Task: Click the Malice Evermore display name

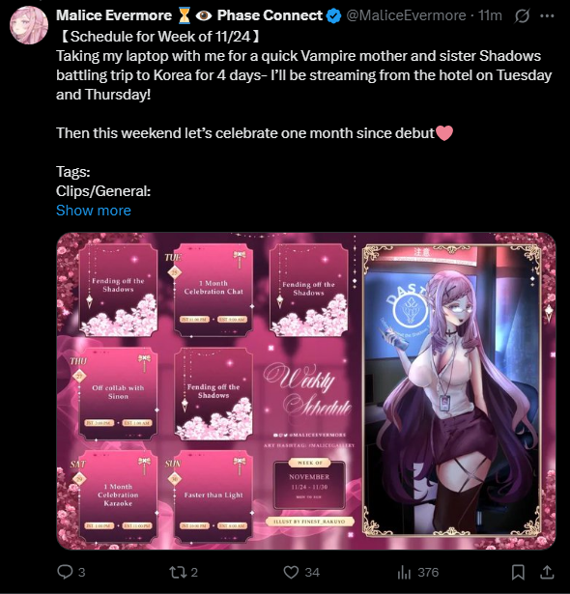Action: coord(114,15)
